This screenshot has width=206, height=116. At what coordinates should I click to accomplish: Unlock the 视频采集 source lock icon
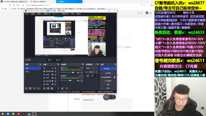point(55,71)
